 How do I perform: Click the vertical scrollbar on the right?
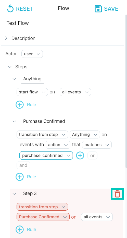[x=126, y=91]
